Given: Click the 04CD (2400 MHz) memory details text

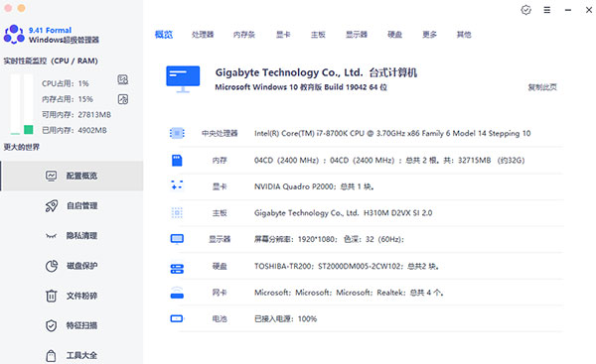Looking at the screenshot, I should [x=389, y=160].
